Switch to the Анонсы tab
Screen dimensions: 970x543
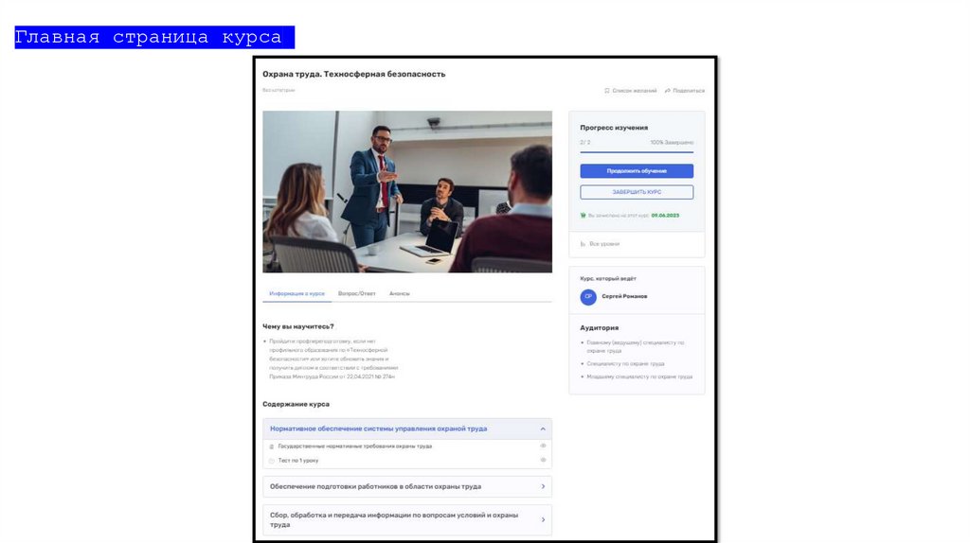(400, 294)
